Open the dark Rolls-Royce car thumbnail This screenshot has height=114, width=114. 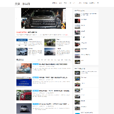(50, 43)
